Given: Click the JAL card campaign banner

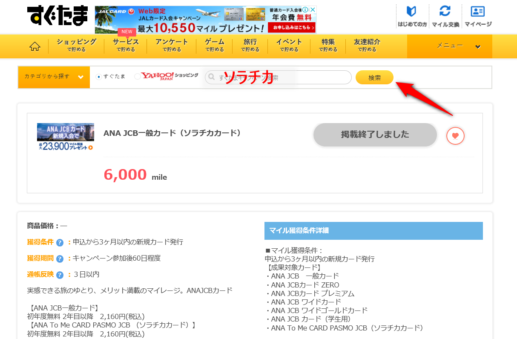Looking at the screenshot, I should [x=206, y=20].
